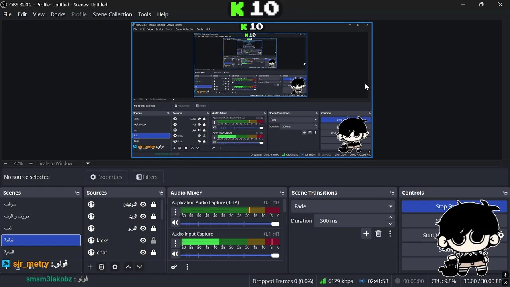Click the browser globe icon for kicks

tap(91, 240)
